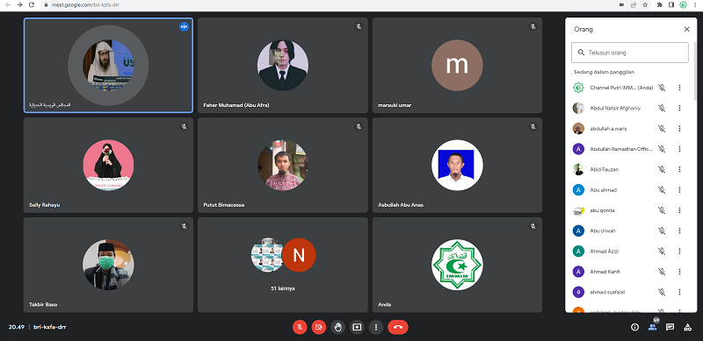Open the chat with everyone icon

[670, 327]
